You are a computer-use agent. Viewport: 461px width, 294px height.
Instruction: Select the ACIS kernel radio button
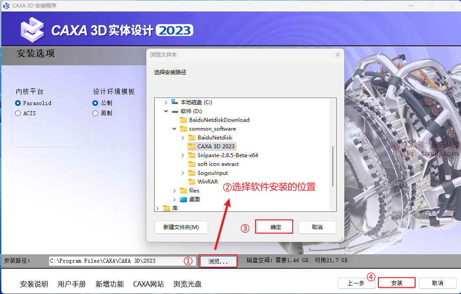point(18,113)
